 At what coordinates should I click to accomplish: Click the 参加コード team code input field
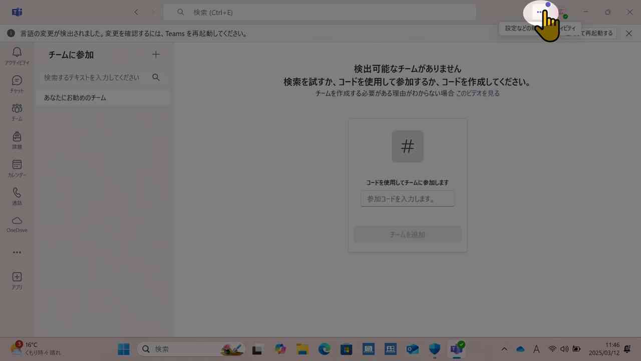[x=407, y=199]
